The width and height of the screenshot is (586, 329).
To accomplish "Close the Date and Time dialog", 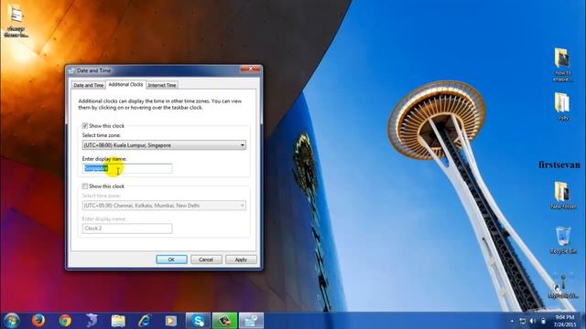I will pos(250,69).
